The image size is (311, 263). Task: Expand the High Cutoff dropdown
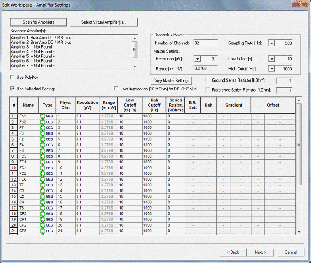coord(272,69)
